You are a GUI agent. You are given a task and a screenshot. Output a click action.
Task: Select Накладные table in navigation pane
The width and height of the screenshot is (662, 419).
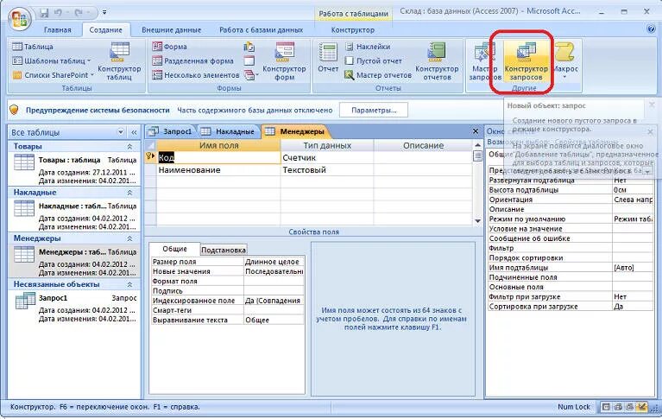74,215
